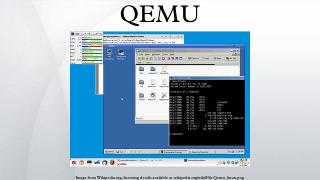Select virtual desktop 1 in ReactOS taskbar
Image resolution: width=320 pixels, height=180 pixels.
pos(127,152)
